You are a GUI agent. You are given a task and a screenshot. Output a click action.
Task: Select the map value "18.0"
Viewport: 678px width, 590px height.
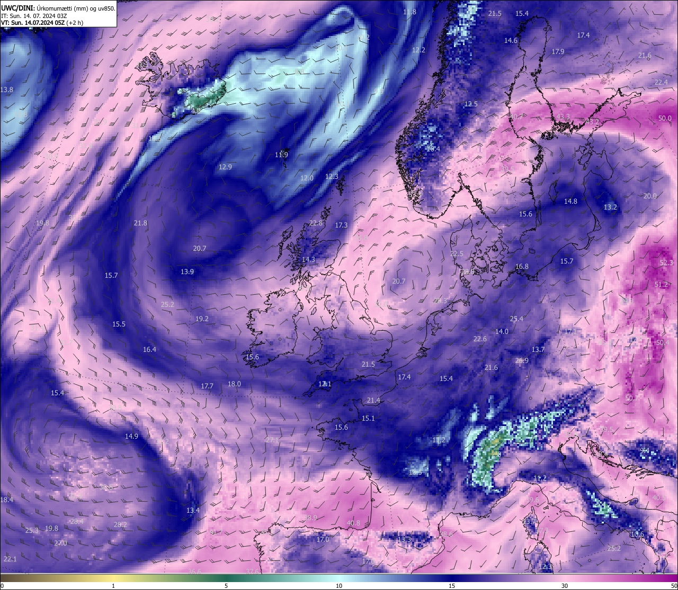(x=234, y=384)
